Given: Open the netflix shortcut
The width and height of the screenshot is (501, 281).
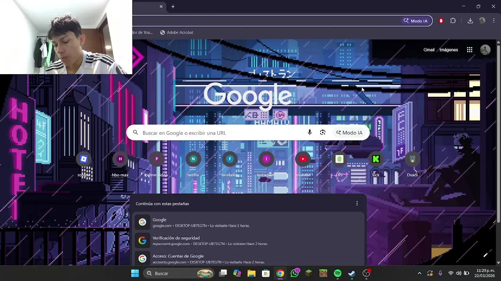Looking at the screenshot, I should (x=193, y=164).
